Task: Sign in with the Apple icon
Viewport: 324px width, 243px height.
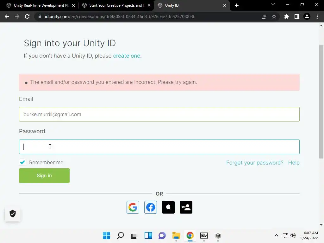Action: click(x=168, y=207)
